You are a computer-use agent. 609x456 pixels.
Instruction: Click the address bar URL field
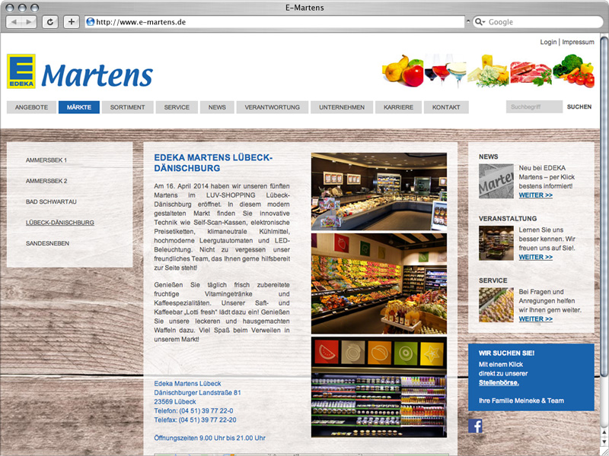[x=275, y=22]
